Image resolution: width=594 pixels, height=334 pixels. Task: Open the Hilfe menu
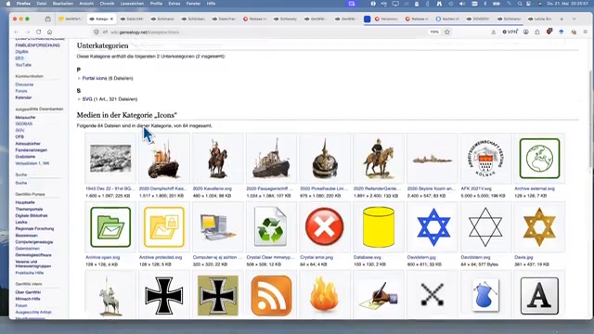click(x=211, y=4)
